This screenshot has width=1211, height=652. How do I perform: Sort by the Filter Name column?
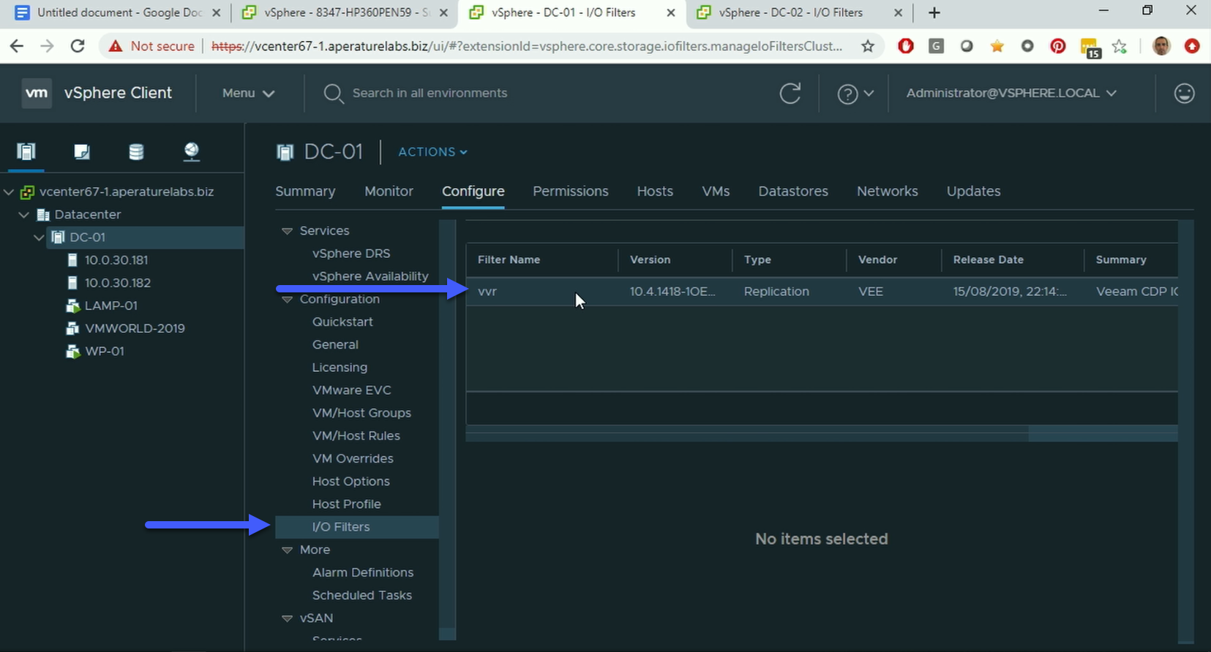509,259
